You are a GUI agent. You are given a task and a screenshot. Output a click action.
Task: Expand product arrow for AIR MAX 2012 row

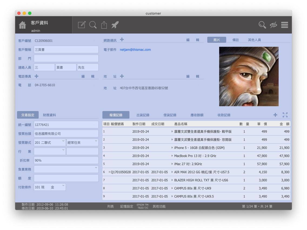(x=172, y=172)
